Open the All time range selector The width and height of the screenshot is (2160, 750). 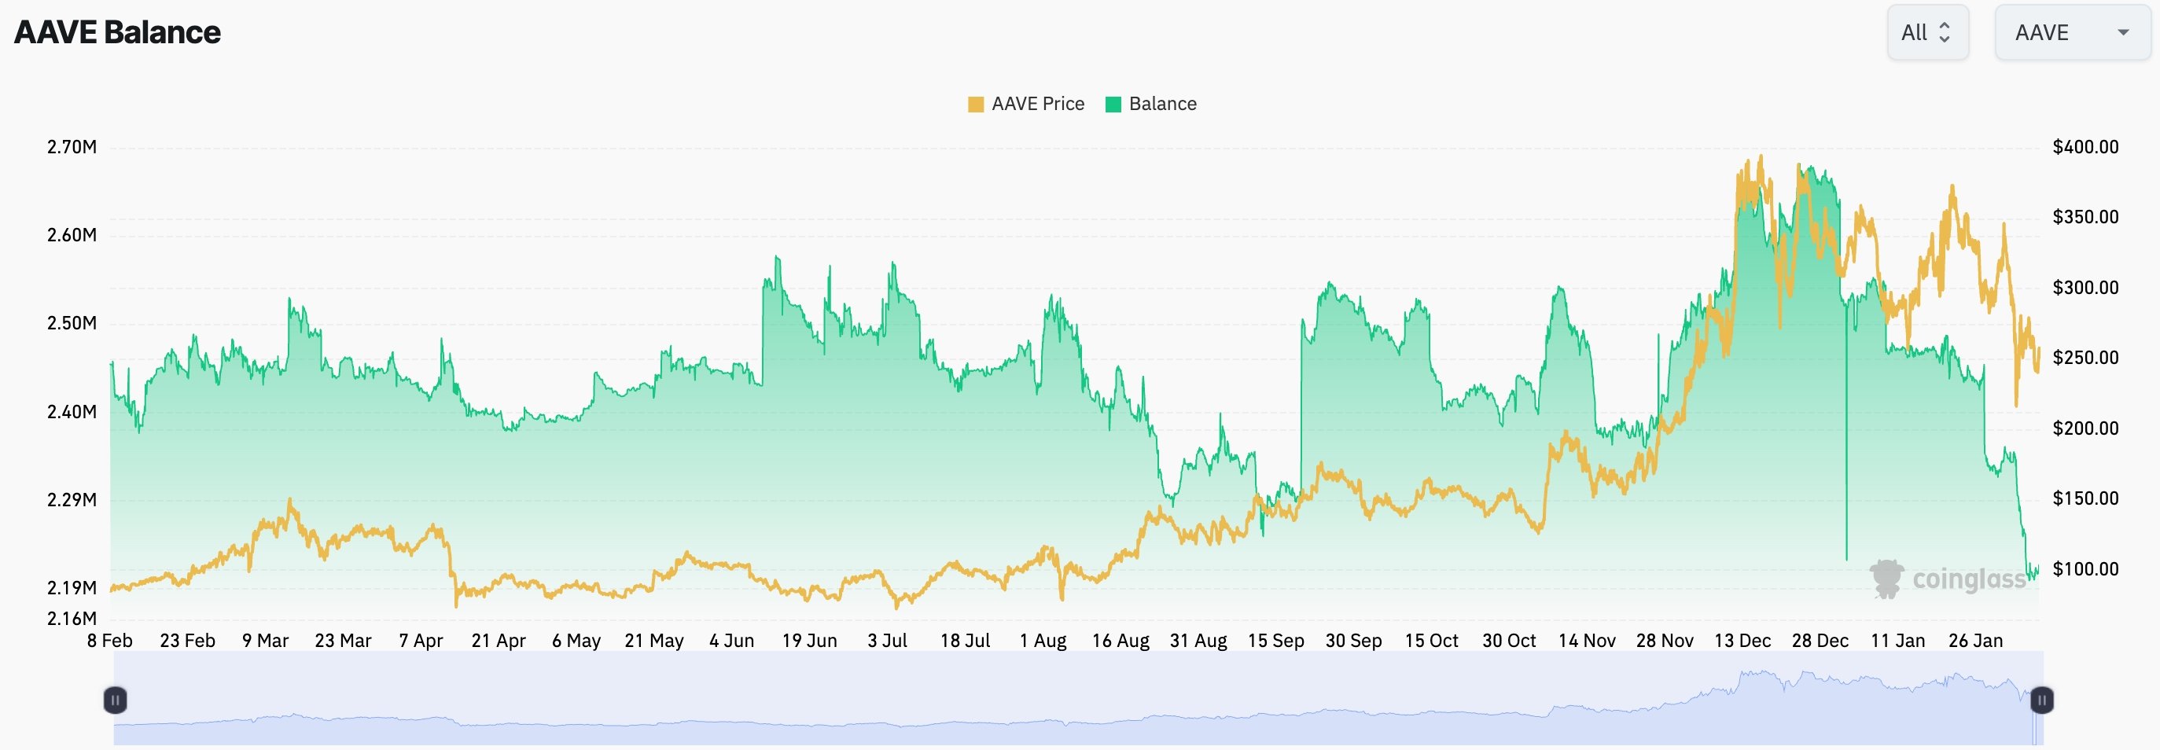pyautogui.click(x=1928, y=33)
